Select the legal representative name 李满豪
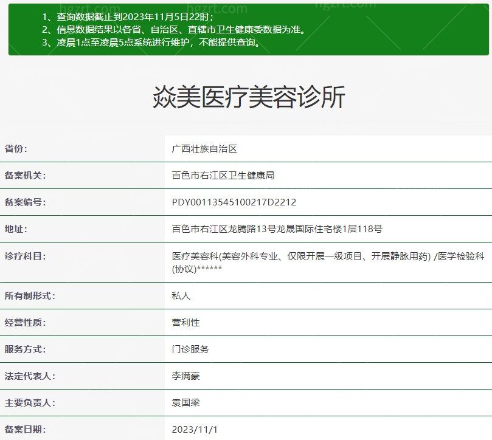This screenshot has height=440, width=492. [x=185, y=376]
